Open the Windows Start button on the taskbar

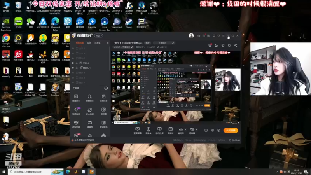click(4, 172)
